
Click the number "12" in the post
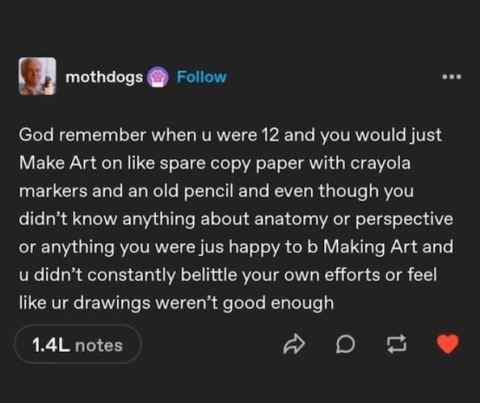point(271,136)
